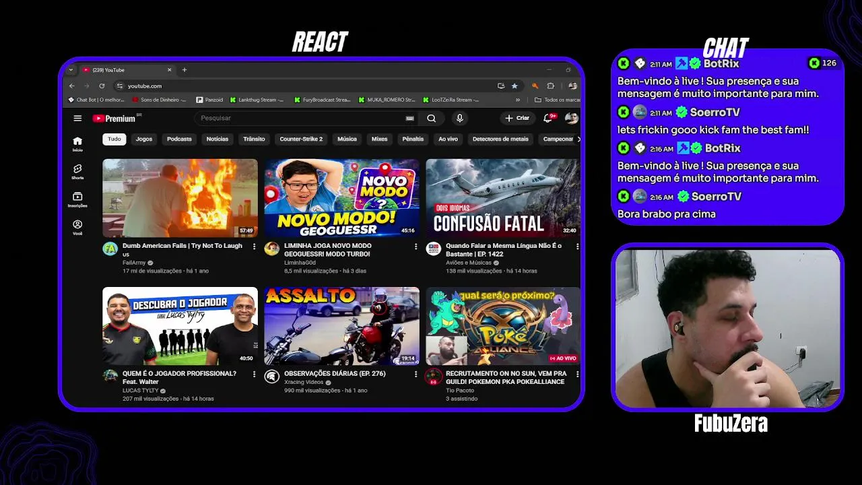
Task: Click the Criar button
Action: 517,118
